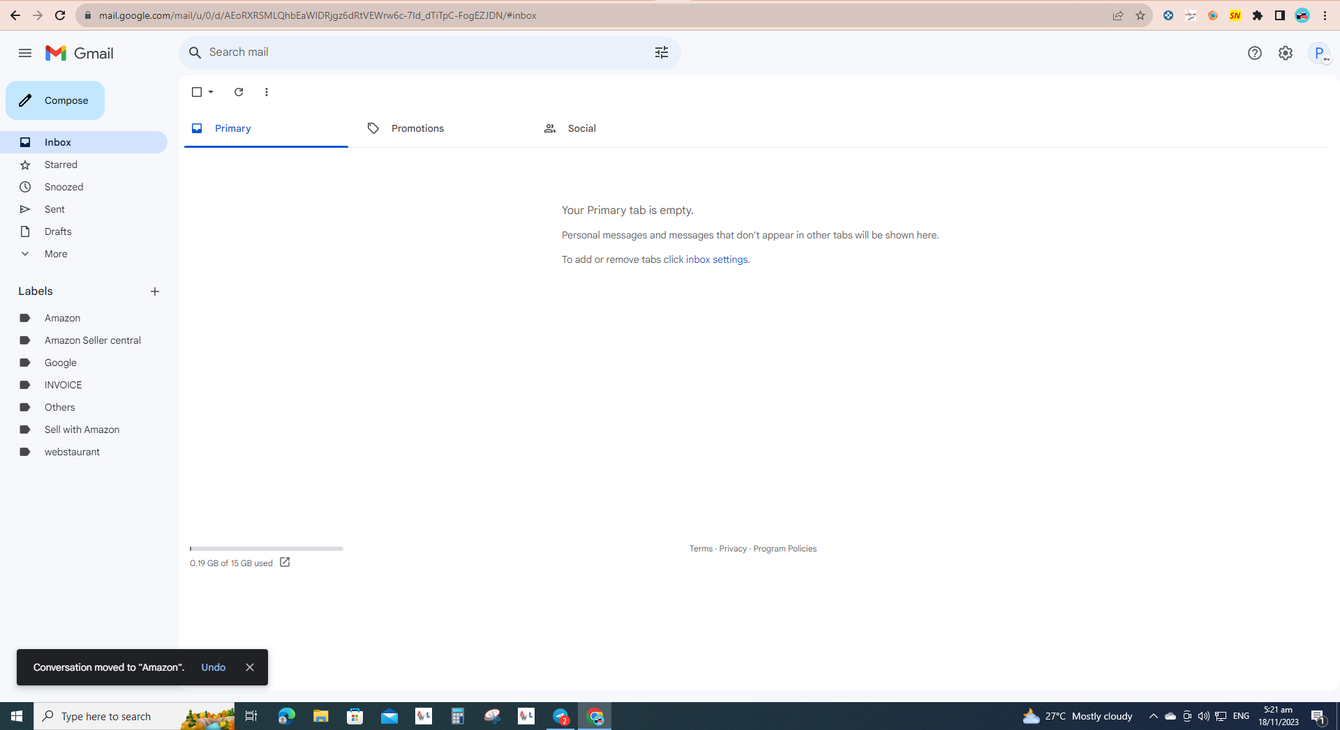Viewport: 1340px width, 730px height.
Task: Open the Extensions puzzle icon
Action: click(1258, 15)
